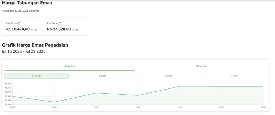Show the 1 Bulan price range
The width and height of the screenshot is (275, 115).
click(102, 76)
